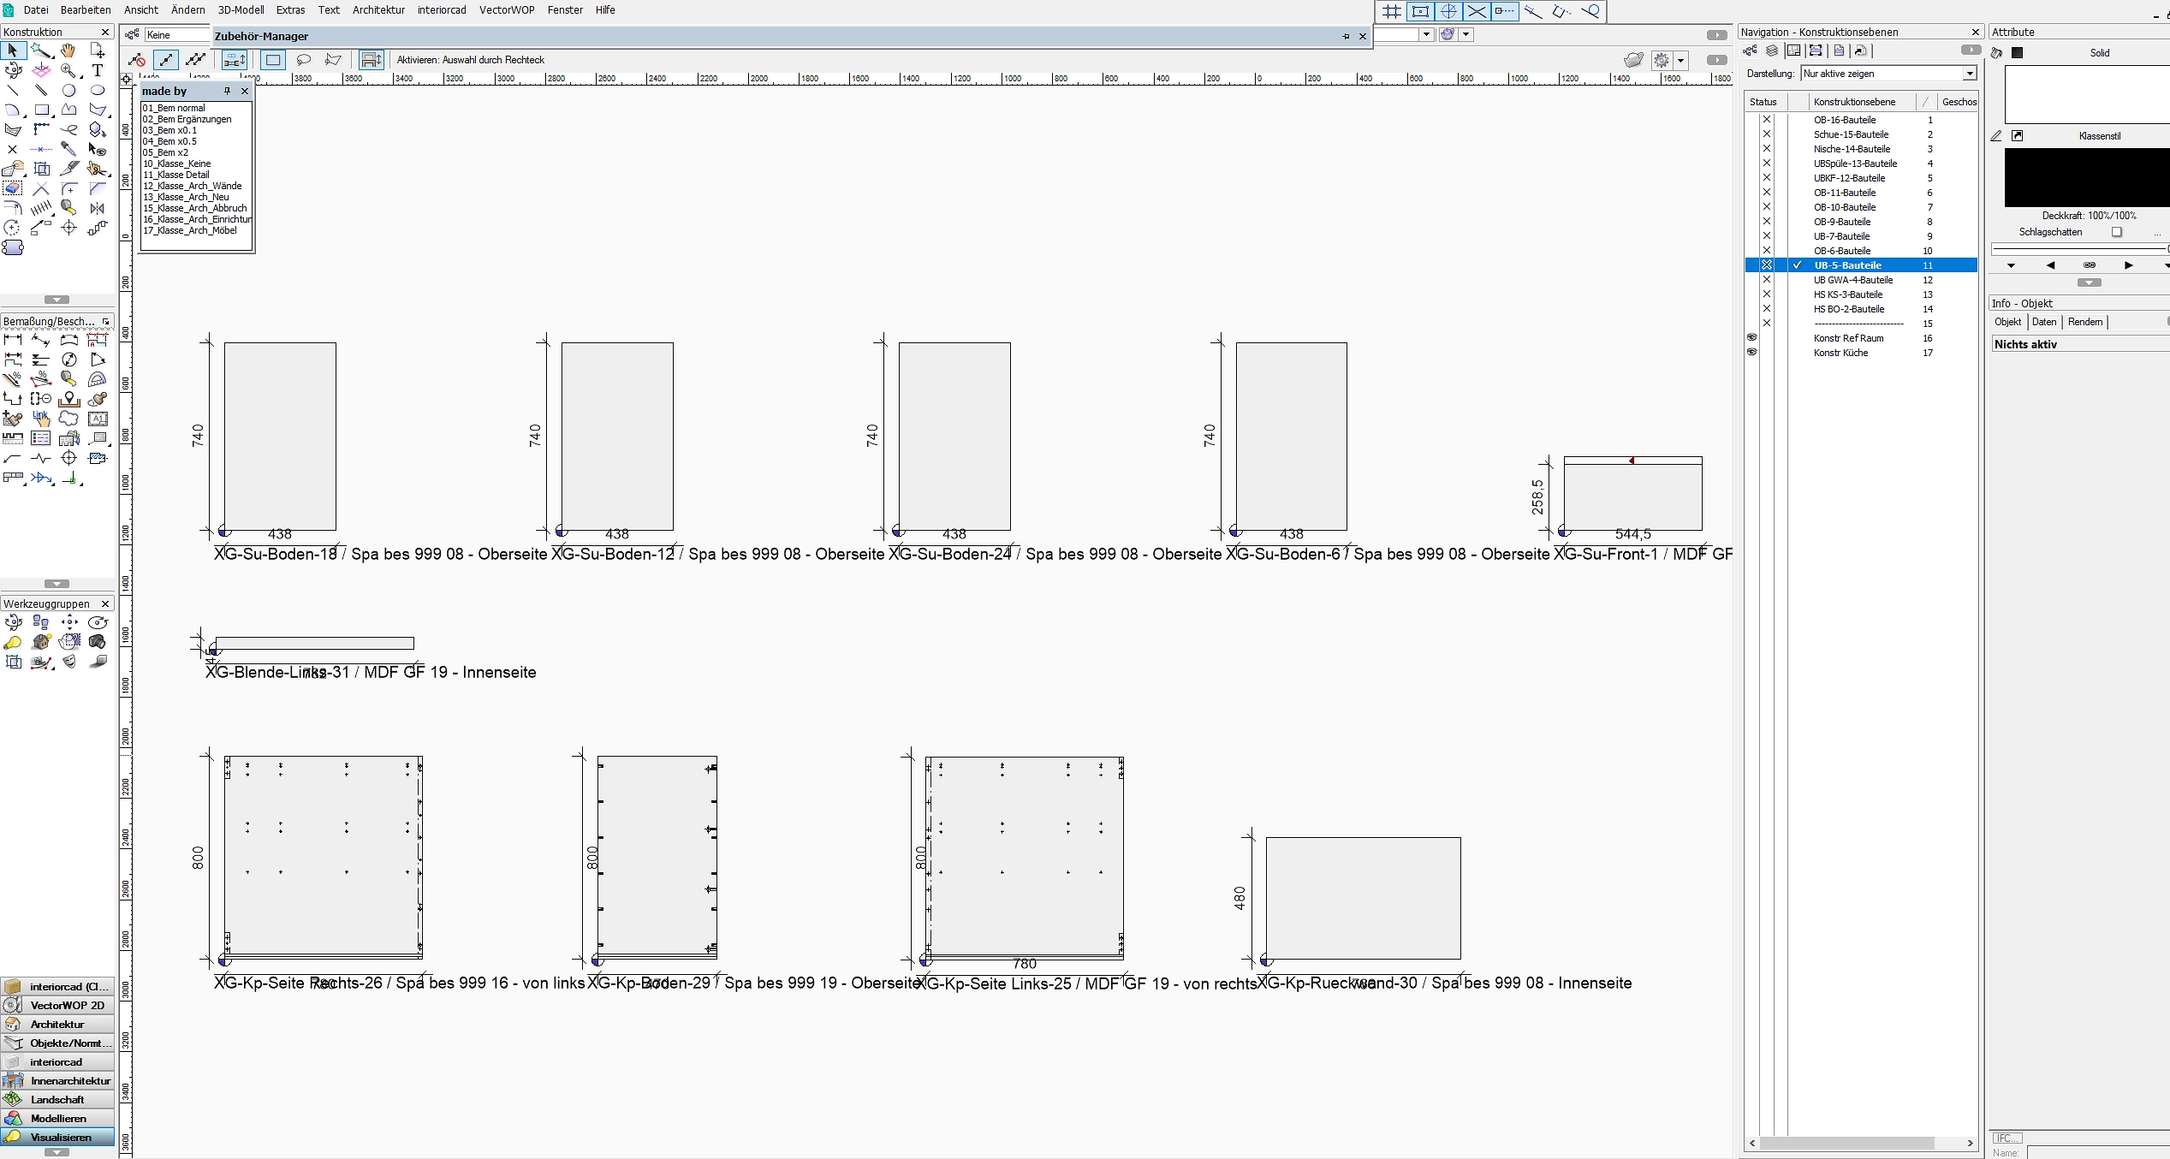Open the Darstellung dropdown
This screenshot has width=2170, height=1159.
point(1969,74)
